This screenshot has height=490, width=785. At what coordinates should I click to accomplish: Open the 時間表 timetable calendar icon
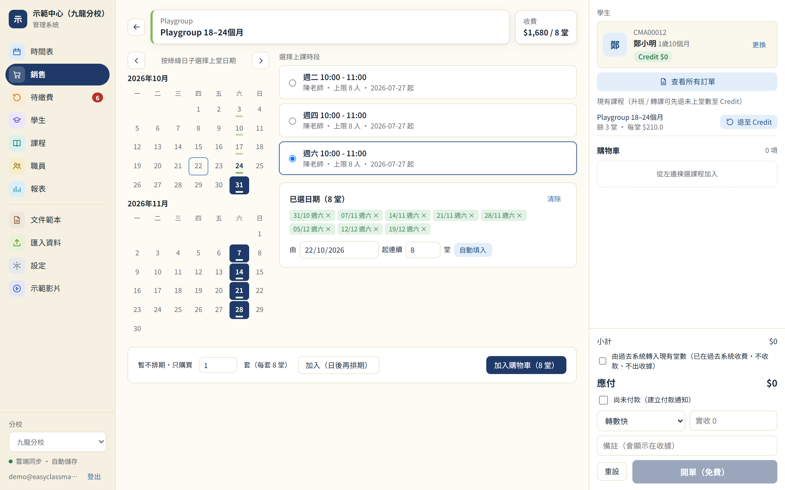point(17,51)
